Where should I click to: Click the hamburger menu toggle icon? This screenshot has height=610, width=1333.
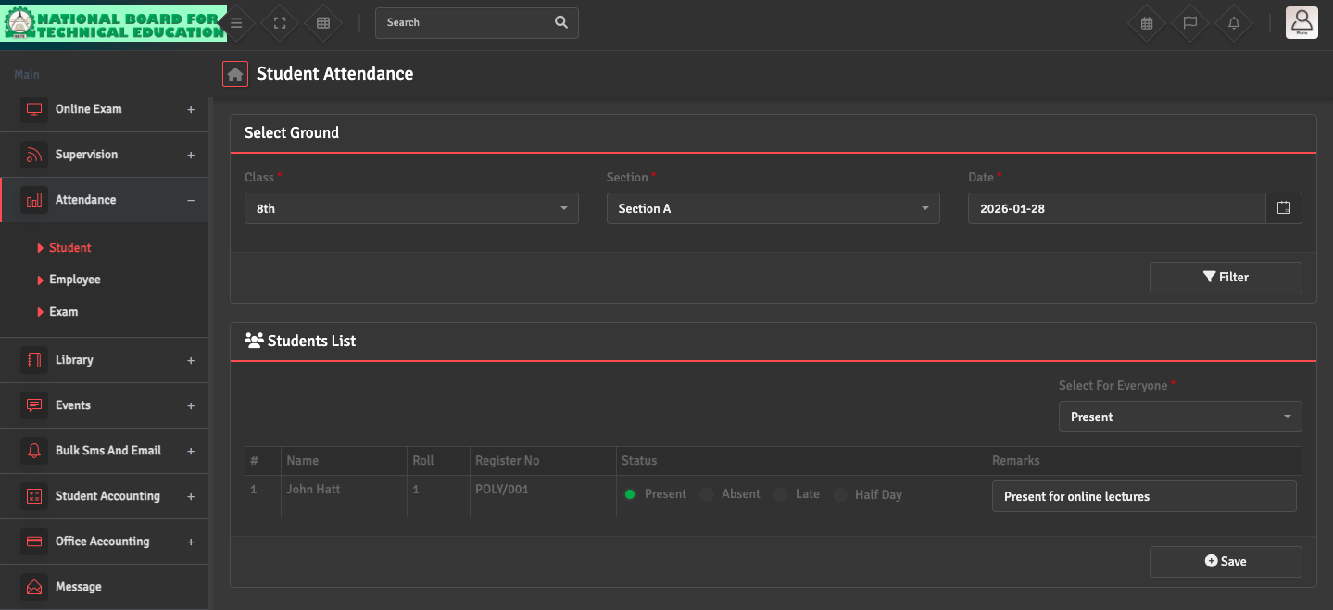tap(237, 23)
